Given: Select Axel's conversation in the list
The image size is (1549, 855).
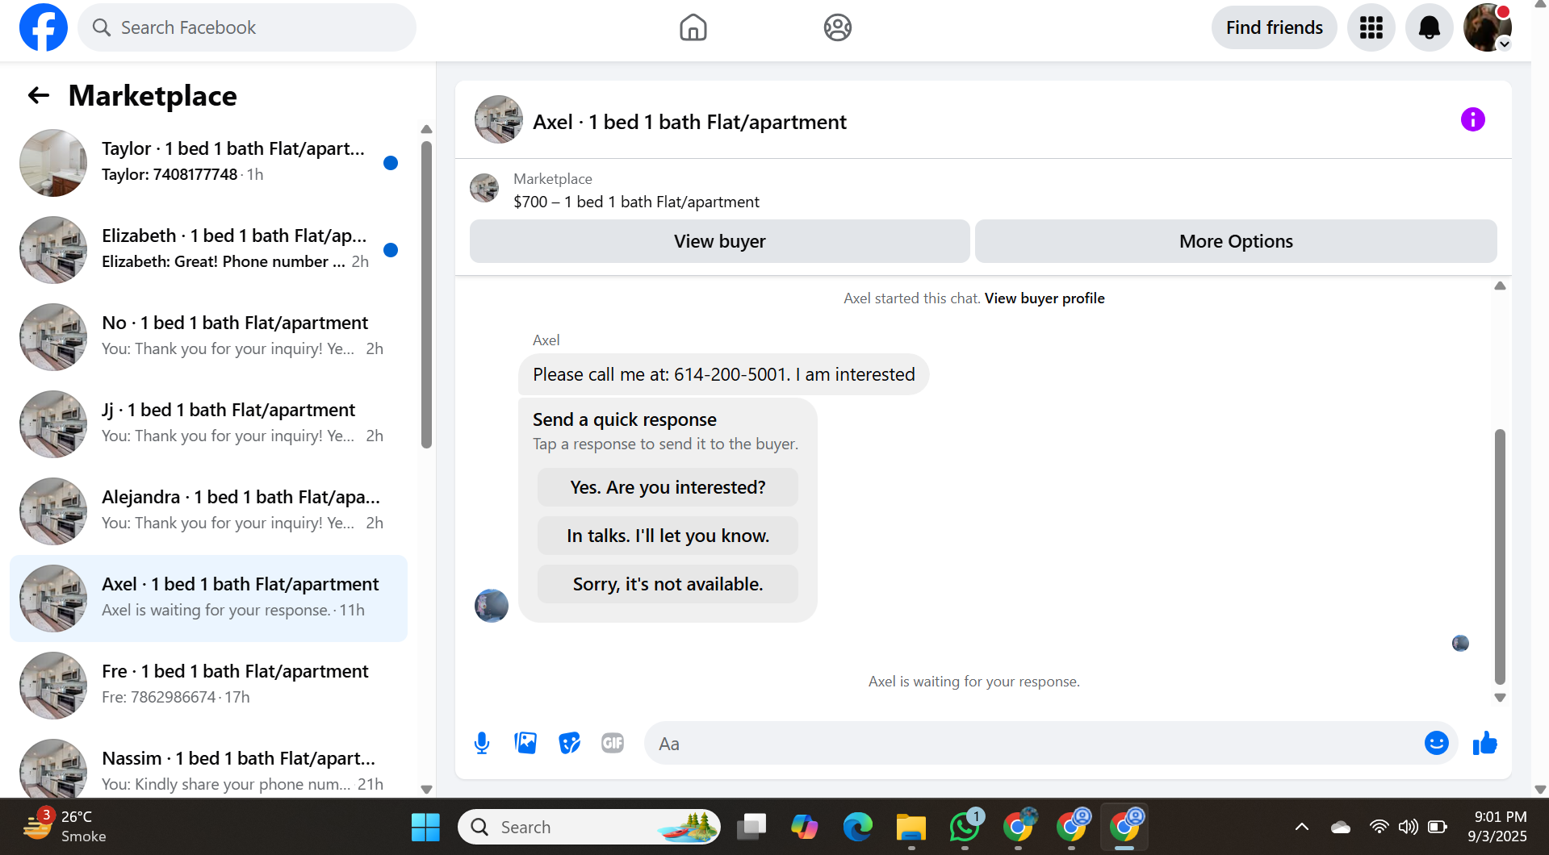Looking at the screenshot, I should (208, 598).
